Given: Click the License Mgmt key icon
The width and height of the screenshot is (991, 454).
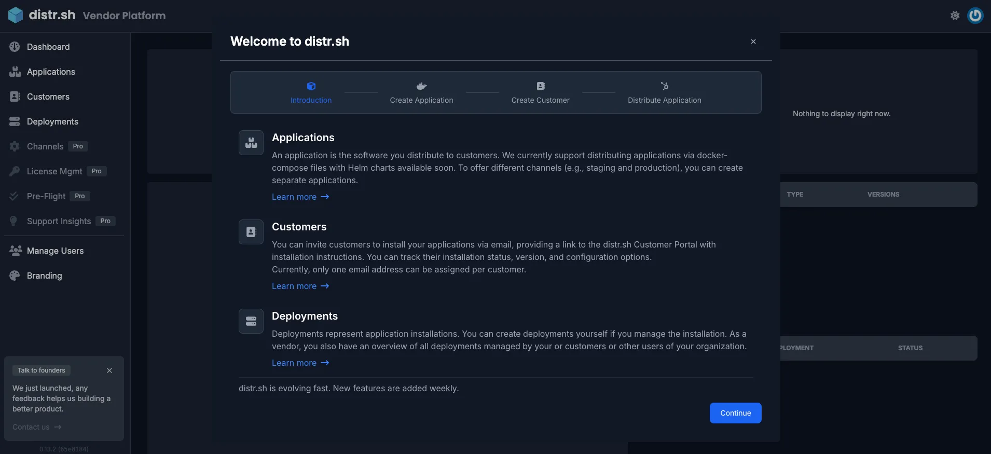Looking at the screenshot, I should pos(15,171).
